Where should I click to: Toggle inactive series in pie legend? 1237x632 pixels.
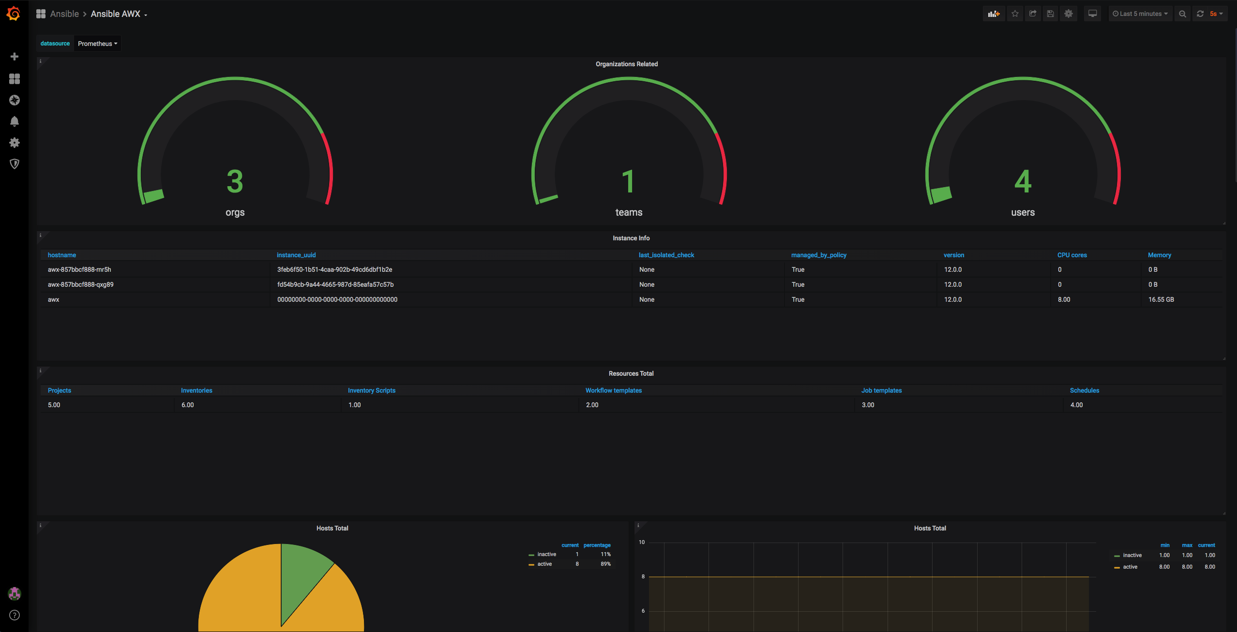coord(546,554)
